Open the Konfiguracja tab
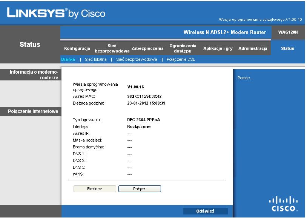The height and width of the screenshot is (219, 307). tap(77, 48)
